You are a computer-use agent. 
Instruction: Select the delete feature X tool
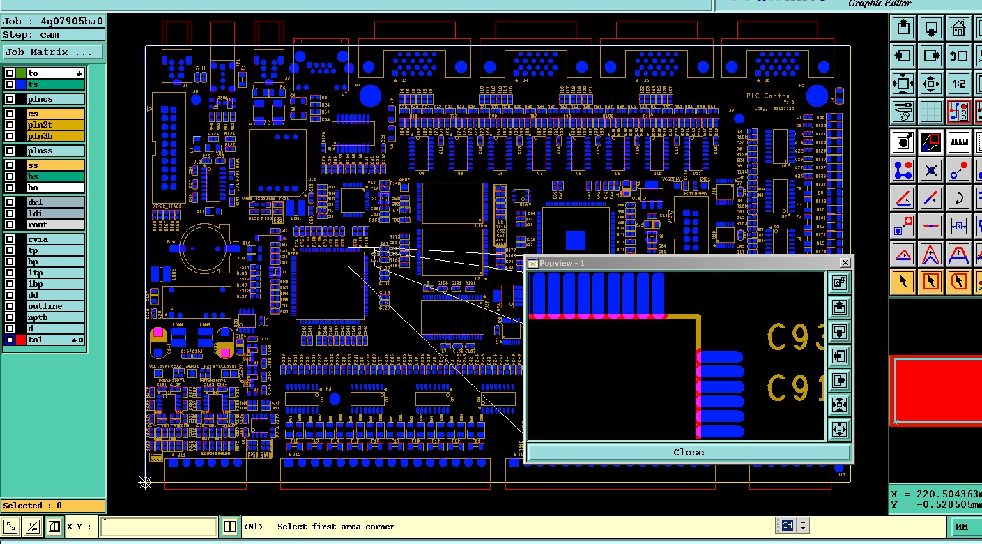pyautogui.click(x=931, y=169)
